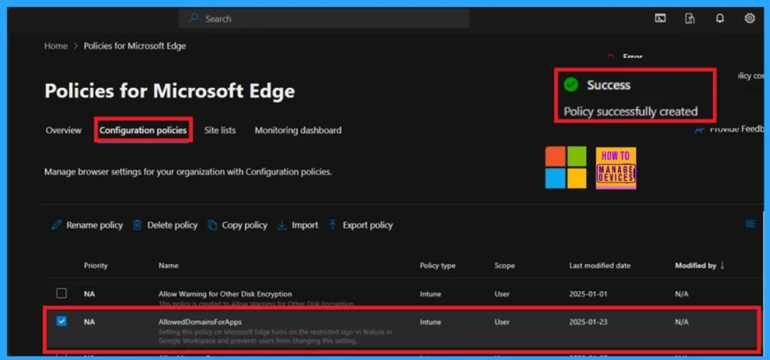The width and height of the screenshot is (770, 360).
Task: Click the green Success checkmark icon
Action: coord(571,85)
